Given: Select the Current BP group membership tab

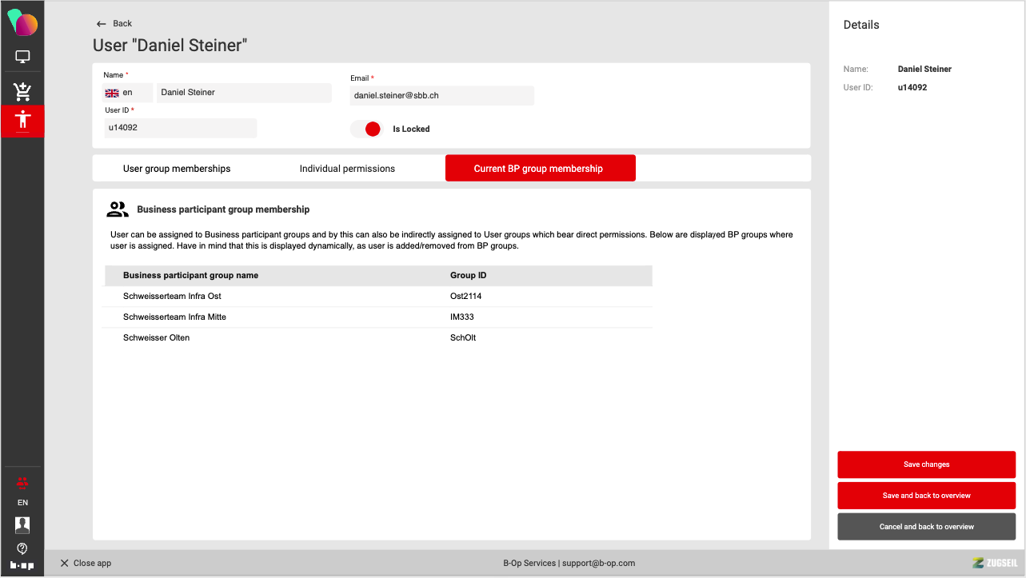Looking at the screenshot, I should (540, 169).
